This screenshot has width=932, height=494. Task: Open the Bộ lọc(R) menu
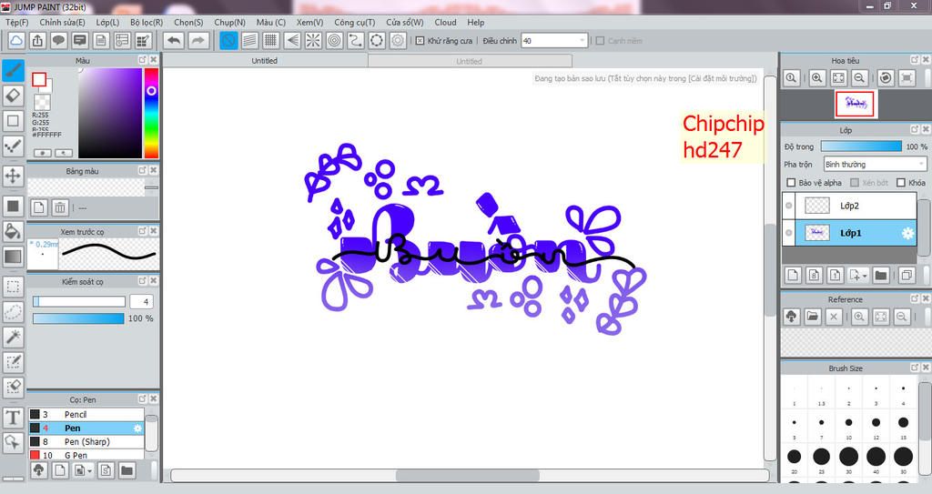coord(147,22)
